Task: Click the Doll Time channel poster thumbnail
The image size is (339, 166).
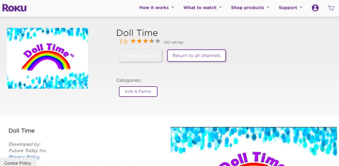Action: point(48,58)
